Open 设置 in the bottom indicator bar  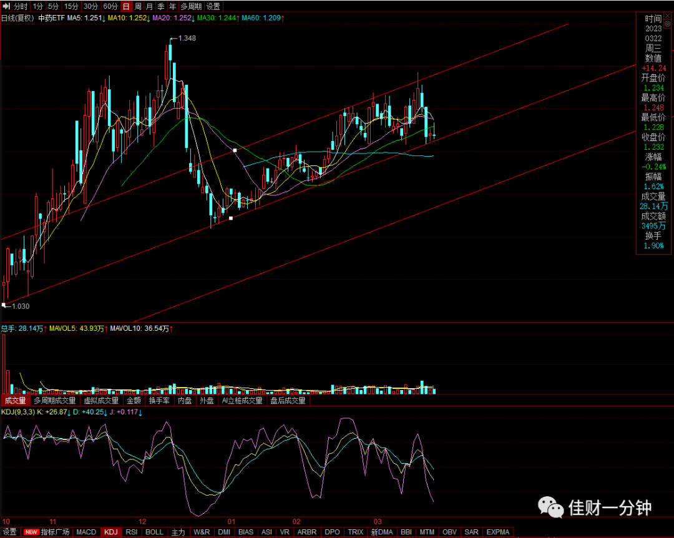(9, 532)
